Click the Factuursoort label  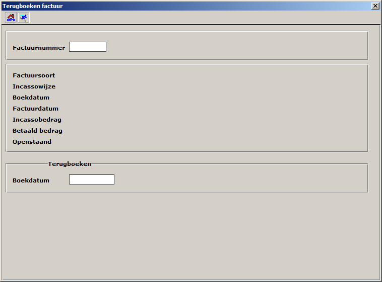(x=34, y=75)
